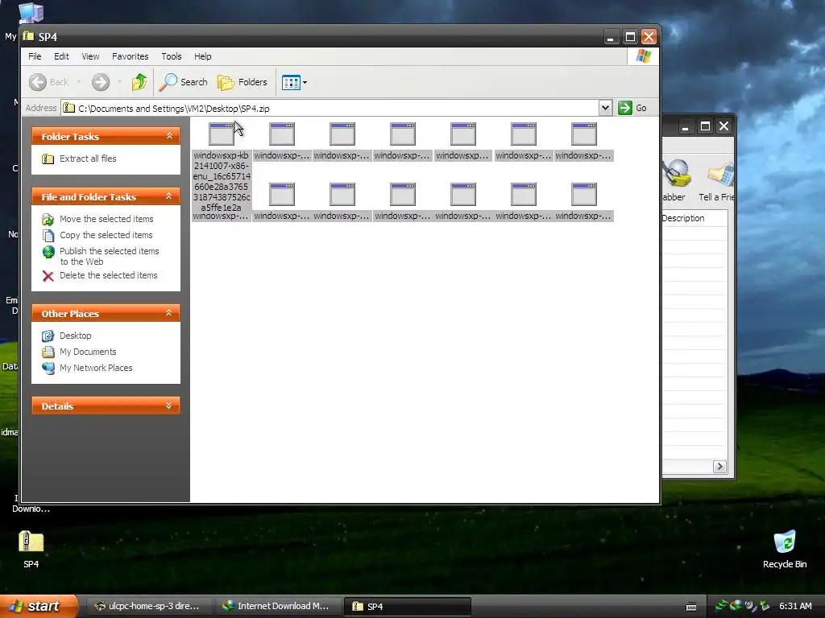
Task: Click the My Computer desktop icon
Action: coord(31,13)
